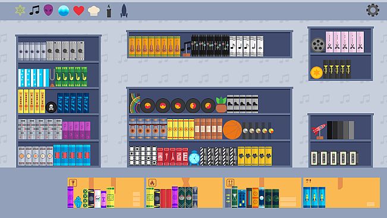Select the light blue striped books set
The height and width of the screenshot is (218, 387).
pos(33,78)
